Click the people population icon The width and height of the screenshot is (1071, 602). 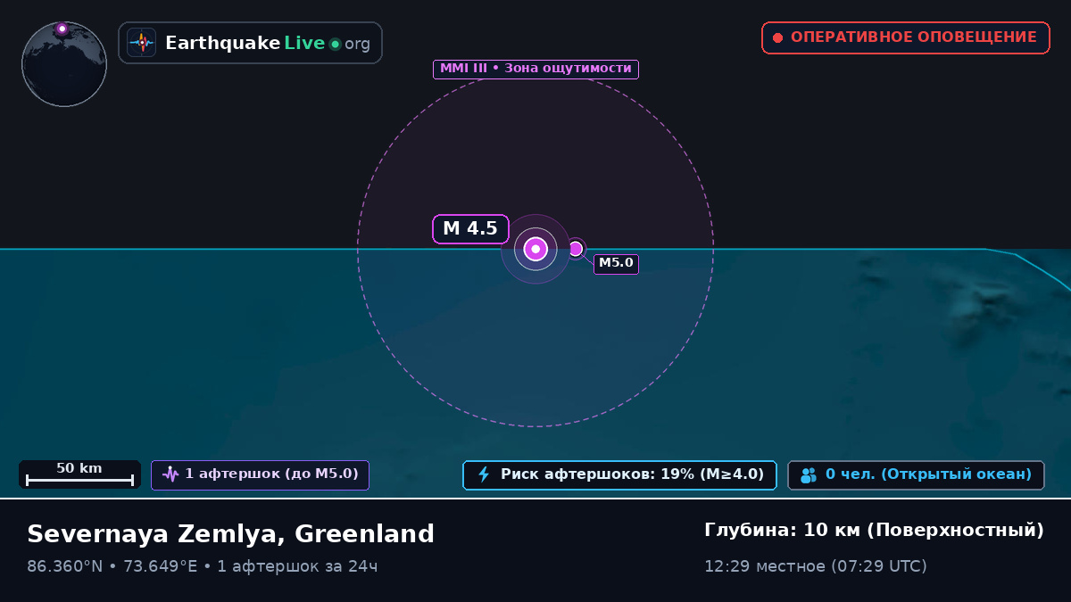pos(809,475)
